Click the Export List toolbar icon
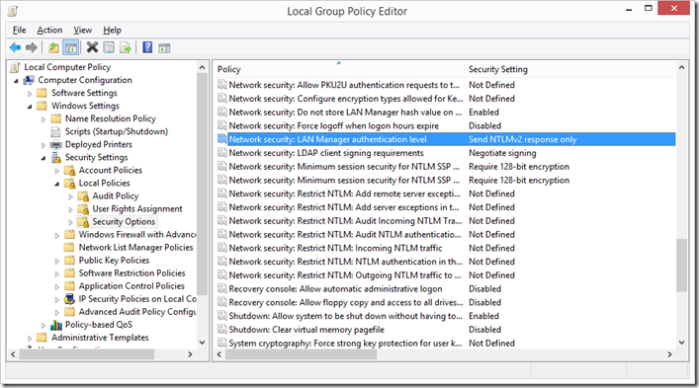This screenshot has width=699, height=388. 126,47
